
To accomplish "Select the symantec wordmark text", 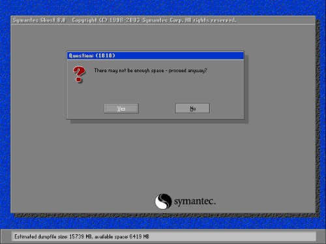I will click(195, 201).
